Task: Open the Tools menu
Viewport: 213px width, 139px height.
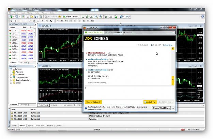Action: pyautogui.click(x=37, y=13)
